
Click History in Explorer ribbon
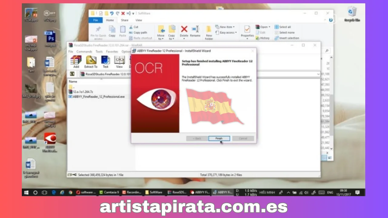point(263,38)
